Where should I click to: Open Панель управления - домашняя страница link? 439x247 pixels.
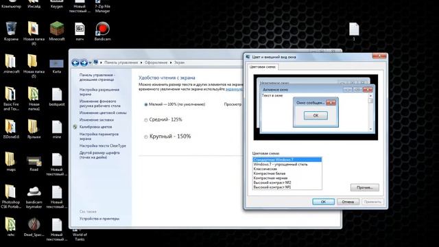coord(97,78)
